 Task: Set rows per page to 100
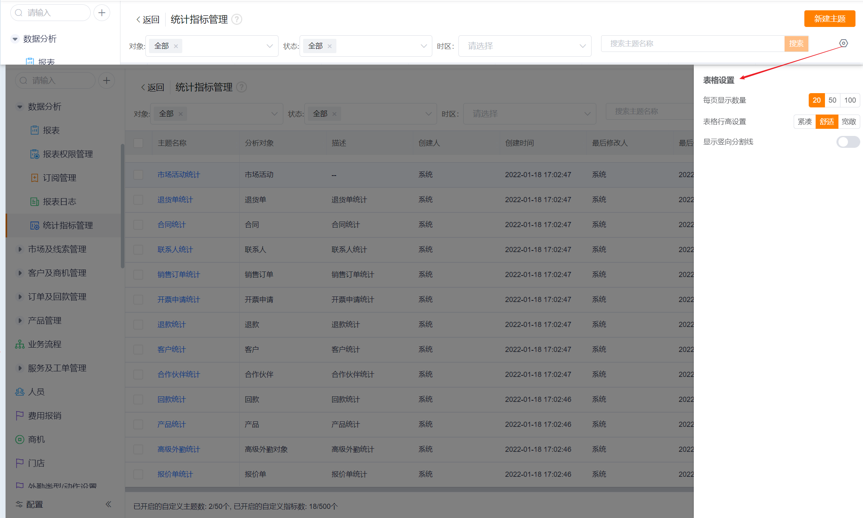(850, 100)
